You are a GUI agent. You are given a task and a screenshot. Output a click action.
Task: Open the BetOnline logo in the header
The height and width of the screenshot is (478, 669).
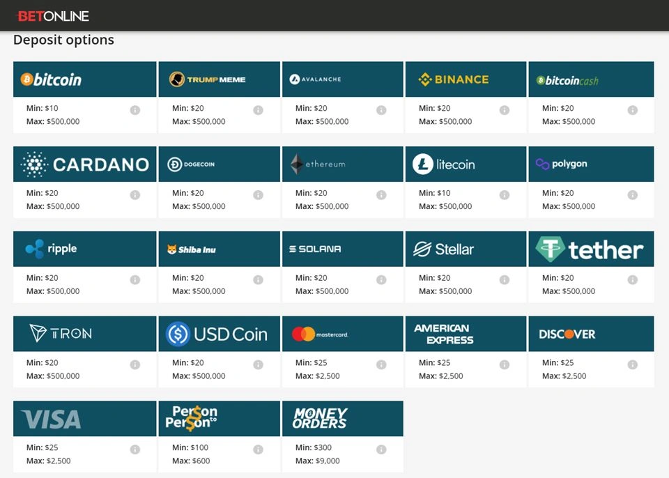(x=53, y=16)
